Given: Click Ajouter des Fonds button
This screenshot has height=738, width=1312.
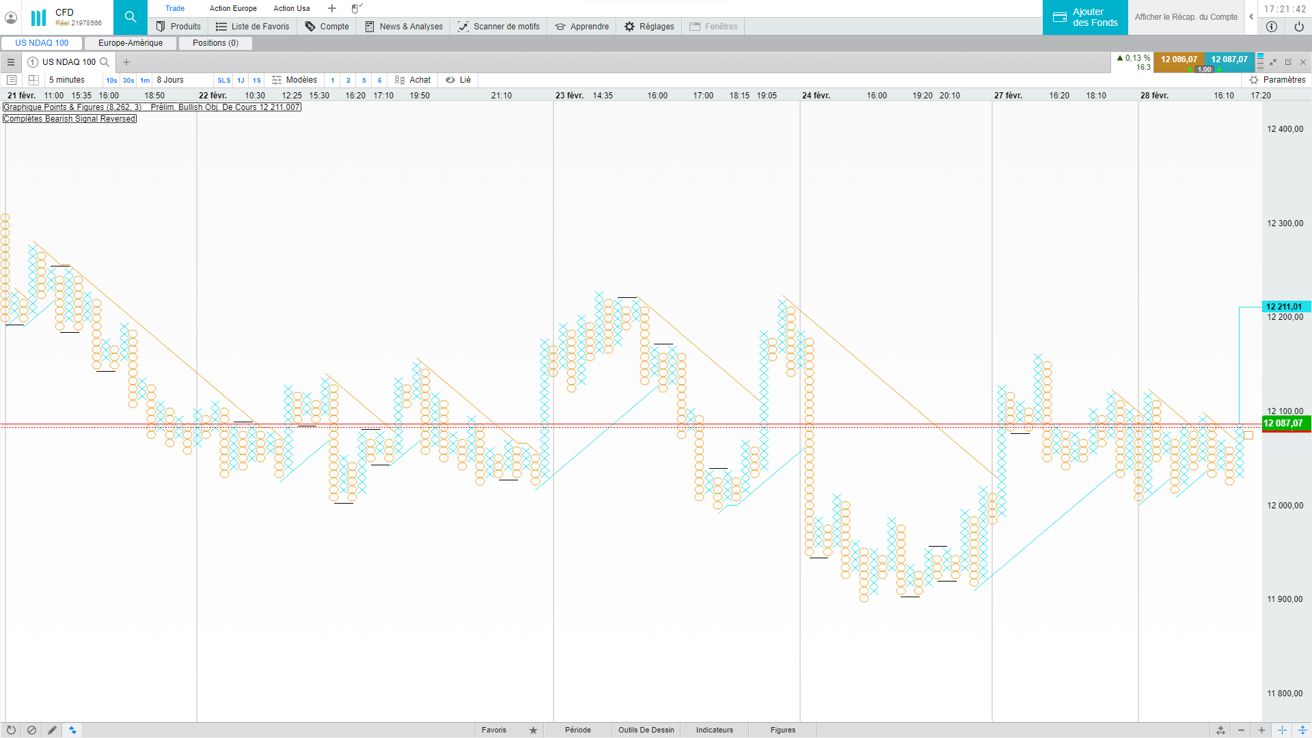Looking at the screenshot, I should (x=1085, y=17).
